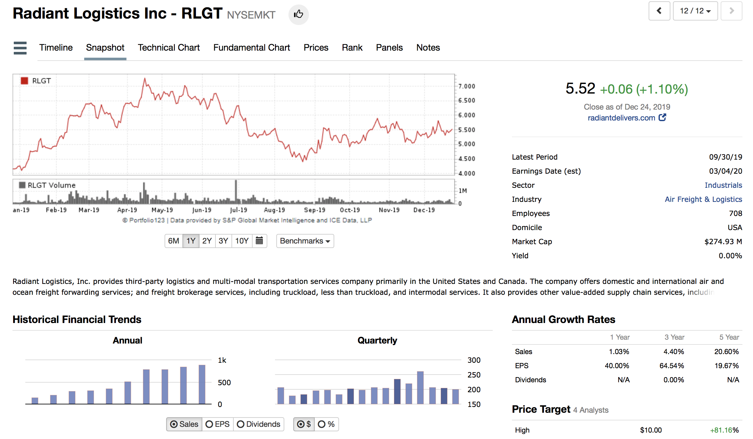This screenshot has width=753, height=439.
Task: Go to previous stock with left arrow
Action: 659,11
